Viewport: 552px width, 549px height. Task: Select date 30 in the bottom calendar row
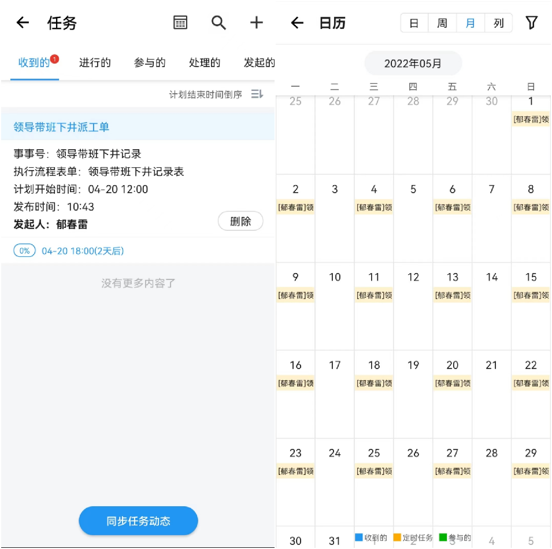pos(296,541)
